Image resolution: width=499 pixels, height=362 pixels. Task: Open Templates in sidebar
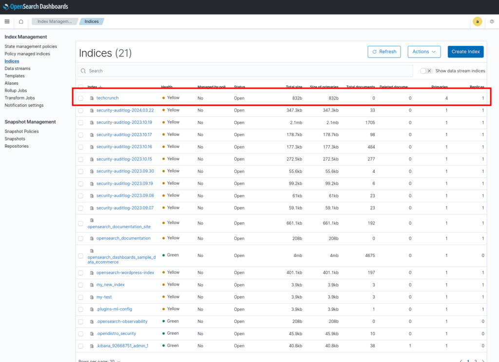coord(15,76)
